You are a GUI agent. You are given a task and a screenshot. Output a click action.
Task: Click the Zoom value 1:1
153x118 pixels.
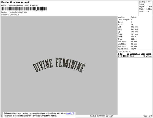148,12
